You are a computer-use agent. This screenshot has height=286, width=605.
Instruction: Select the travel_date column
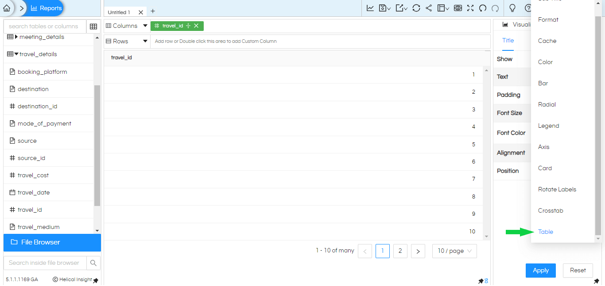click(34, 192)
